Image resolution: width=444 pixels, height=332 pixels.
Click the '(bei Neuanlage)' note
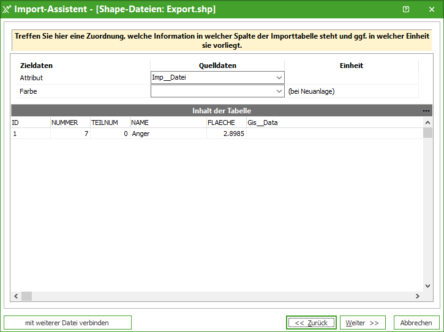(311, 91)
